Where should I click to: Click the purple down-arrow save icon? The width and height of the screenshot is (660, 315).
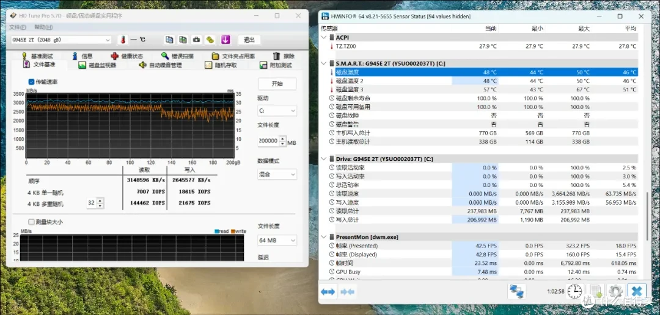coord(226,40)
